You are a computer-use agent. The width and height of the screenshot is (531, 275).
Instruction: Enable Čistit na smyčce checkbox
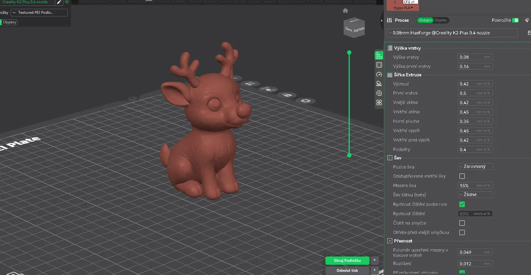(x=462, y=223)
